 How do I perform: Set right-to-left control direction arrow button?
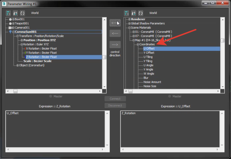(x=115, y=33)
